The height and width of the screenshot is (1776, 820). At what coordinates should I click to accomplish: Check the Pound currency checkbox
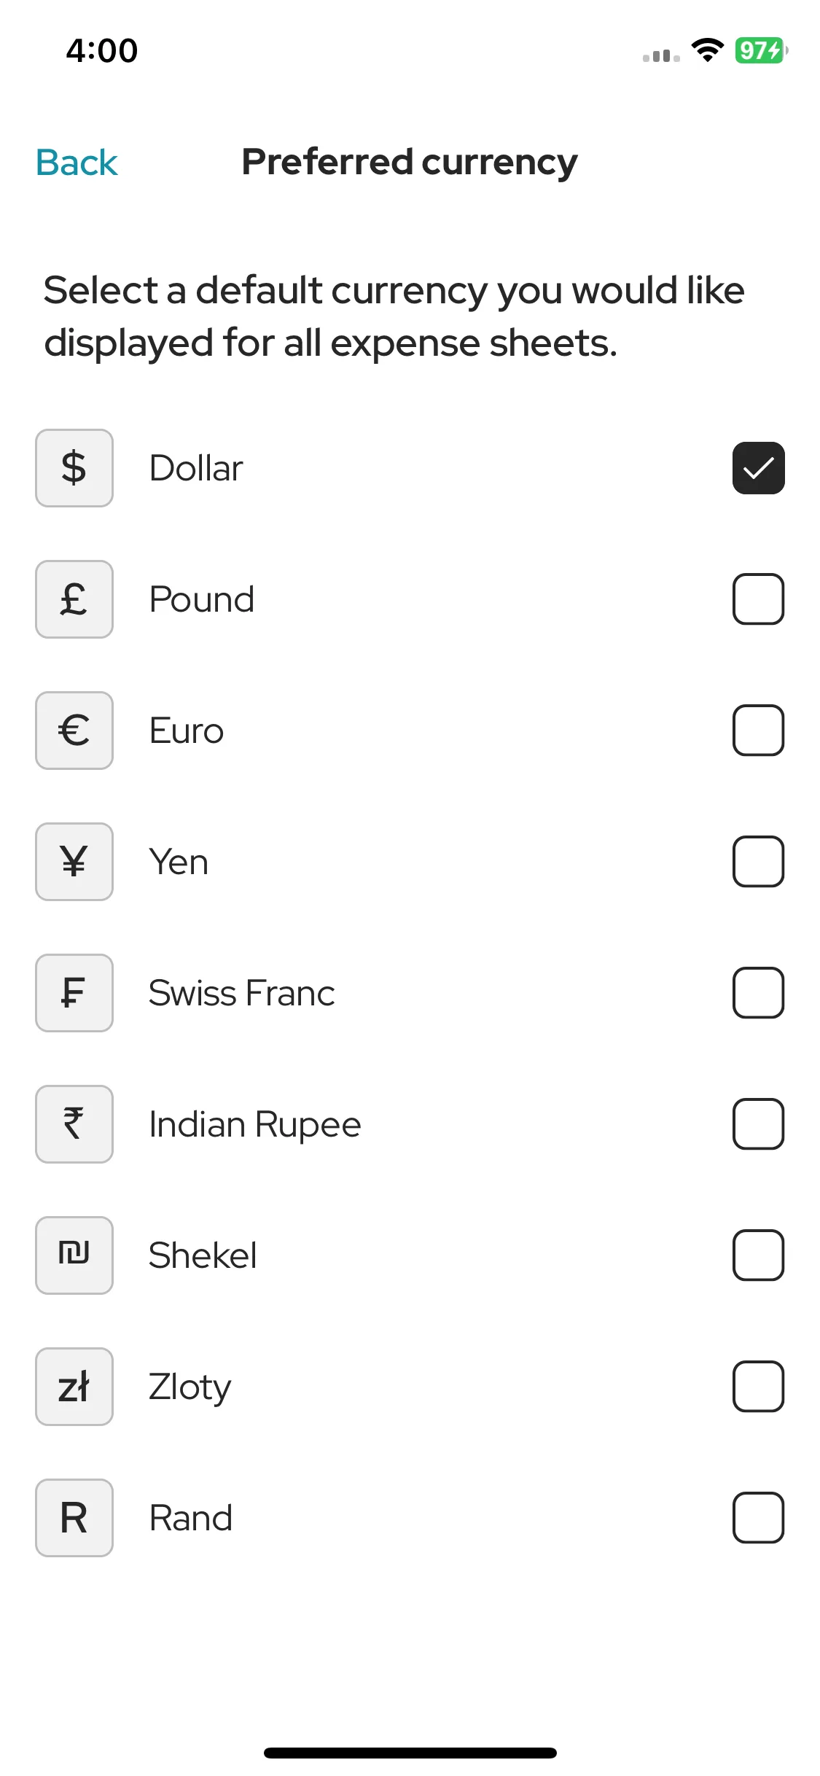tap(758, 599)
